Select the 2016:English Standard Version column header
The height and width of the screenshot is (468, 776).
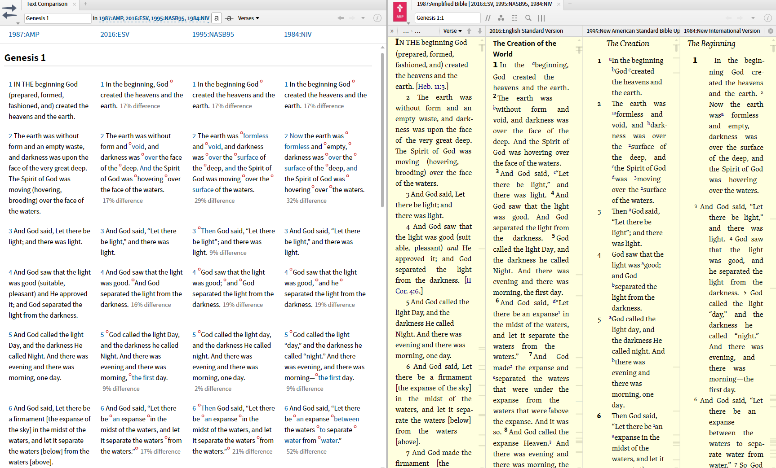[526, 31]
